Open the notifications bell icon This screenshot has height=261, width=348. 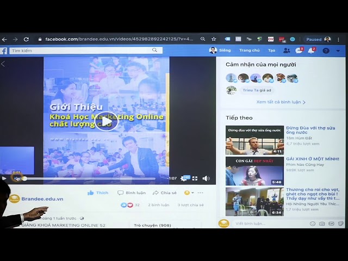click(x=312, y=51)
